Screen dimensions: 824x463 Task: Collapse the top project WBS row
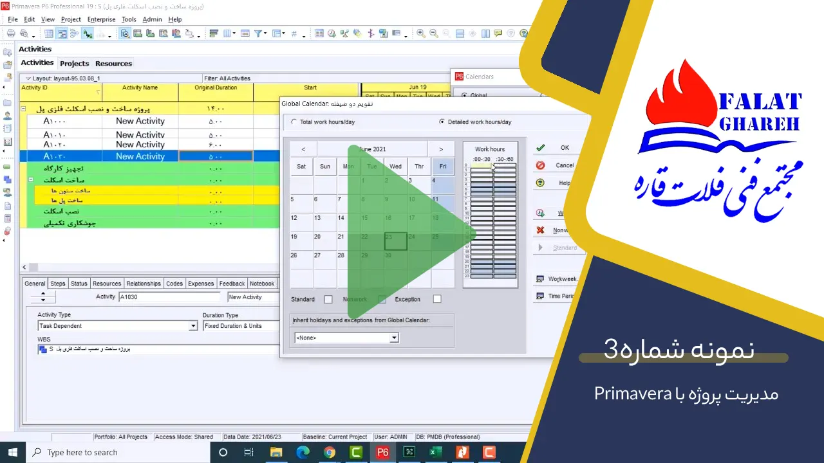23,109
